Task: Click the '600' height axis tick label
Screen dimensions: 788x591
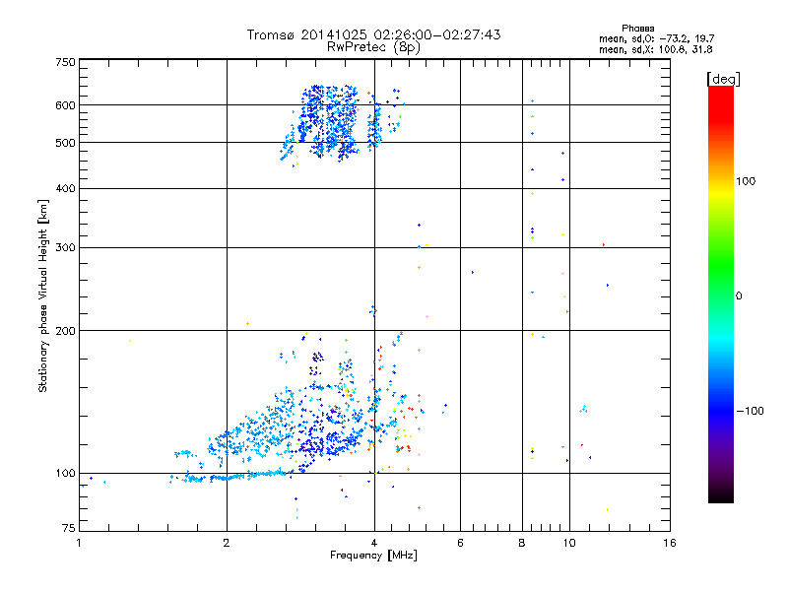Action: pos(65,105)
